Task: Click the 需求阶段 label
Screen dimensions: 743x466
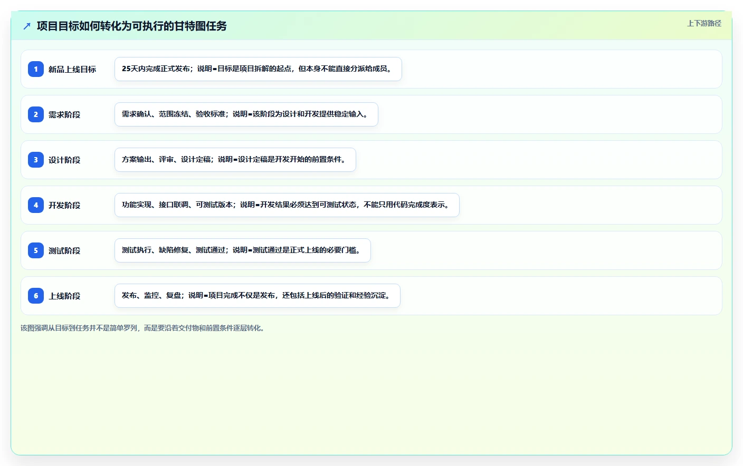Action: click(64, 114)
